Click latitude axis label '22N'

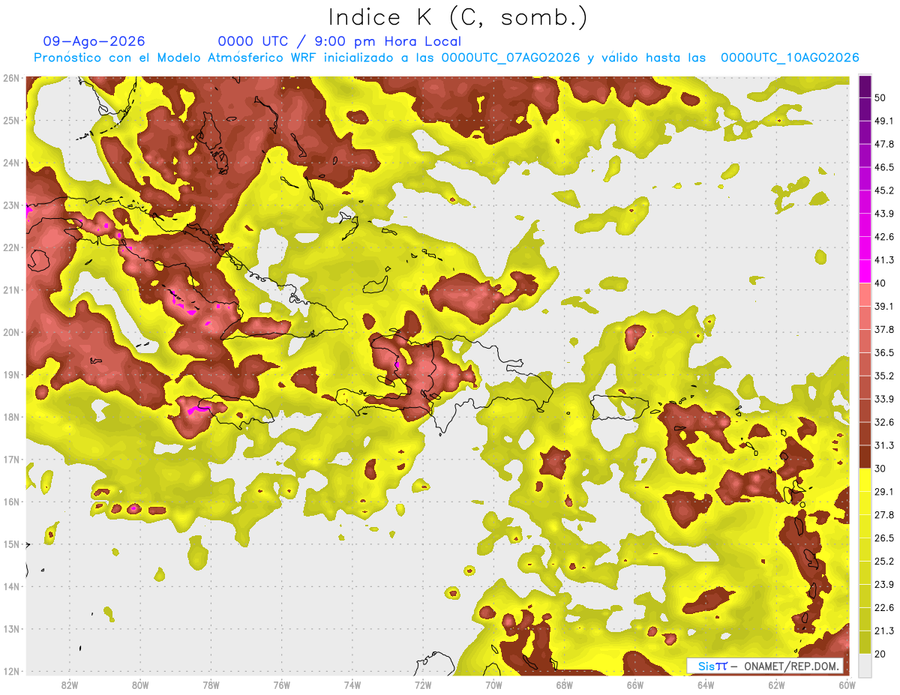coord(11,247)
